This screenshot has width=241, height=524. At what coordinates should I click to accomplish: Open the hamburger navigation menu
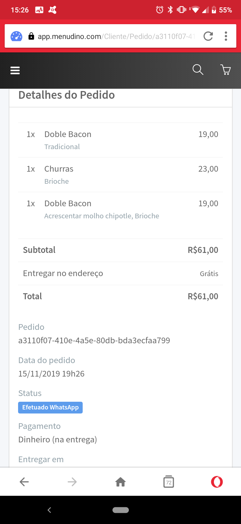point(15,71)
